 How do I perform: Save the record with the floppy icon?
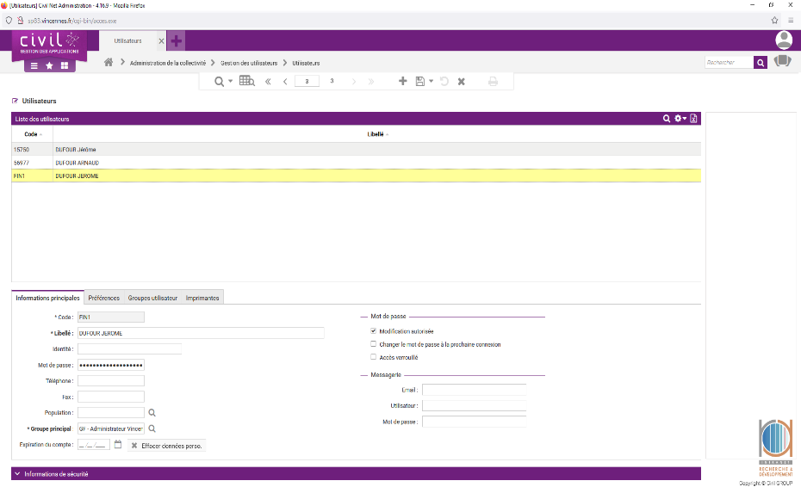(420, 81)
